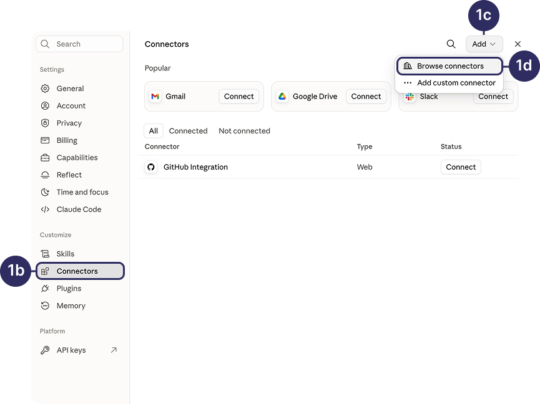Click the Gmail logo icon
This screenshot has height=404, width=540.
coord(155,96)
